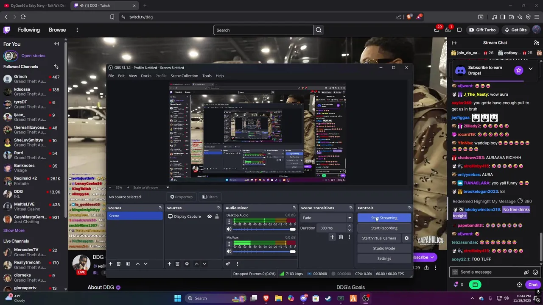Screen dimensions: 543x305
Task: Open OBS Tools menu
Action: 207,76
